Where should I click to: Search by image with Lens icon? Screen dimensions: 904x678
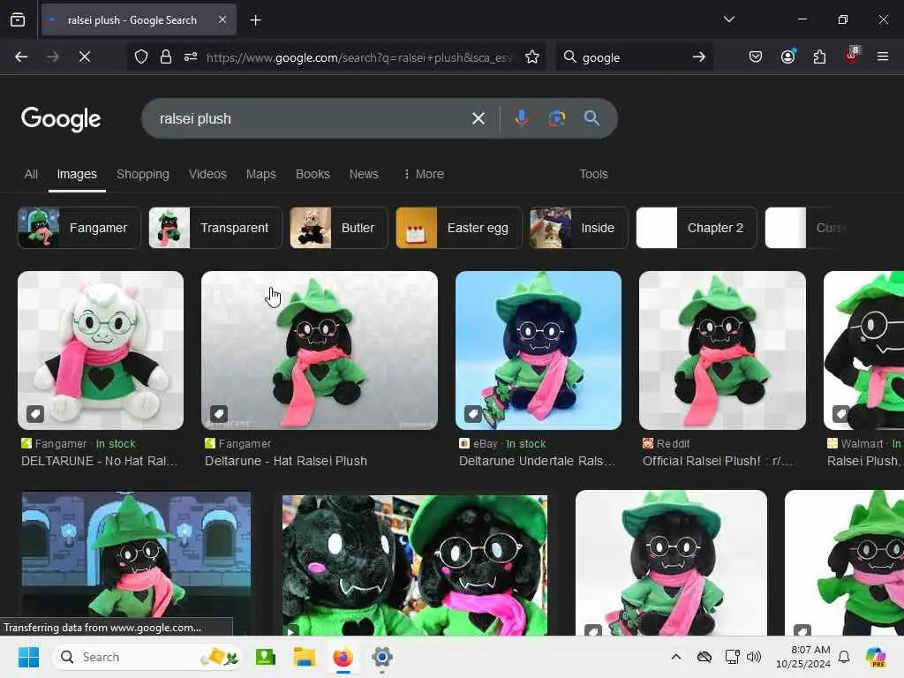556,118
